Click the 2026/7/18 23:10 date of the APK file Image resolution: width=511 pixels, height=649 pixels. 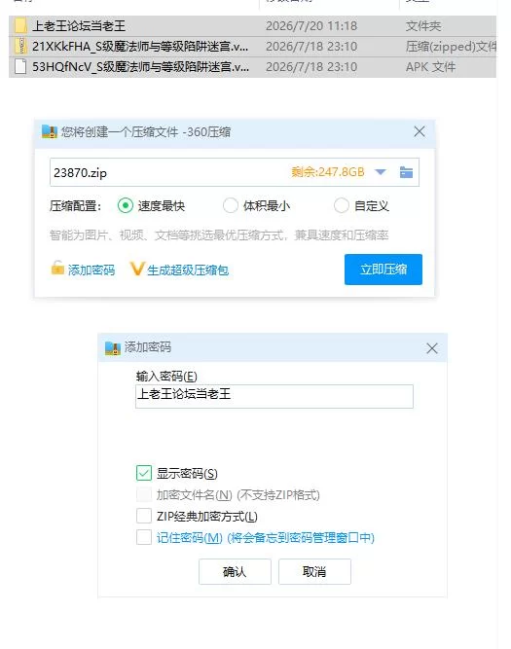coord(311,66)
